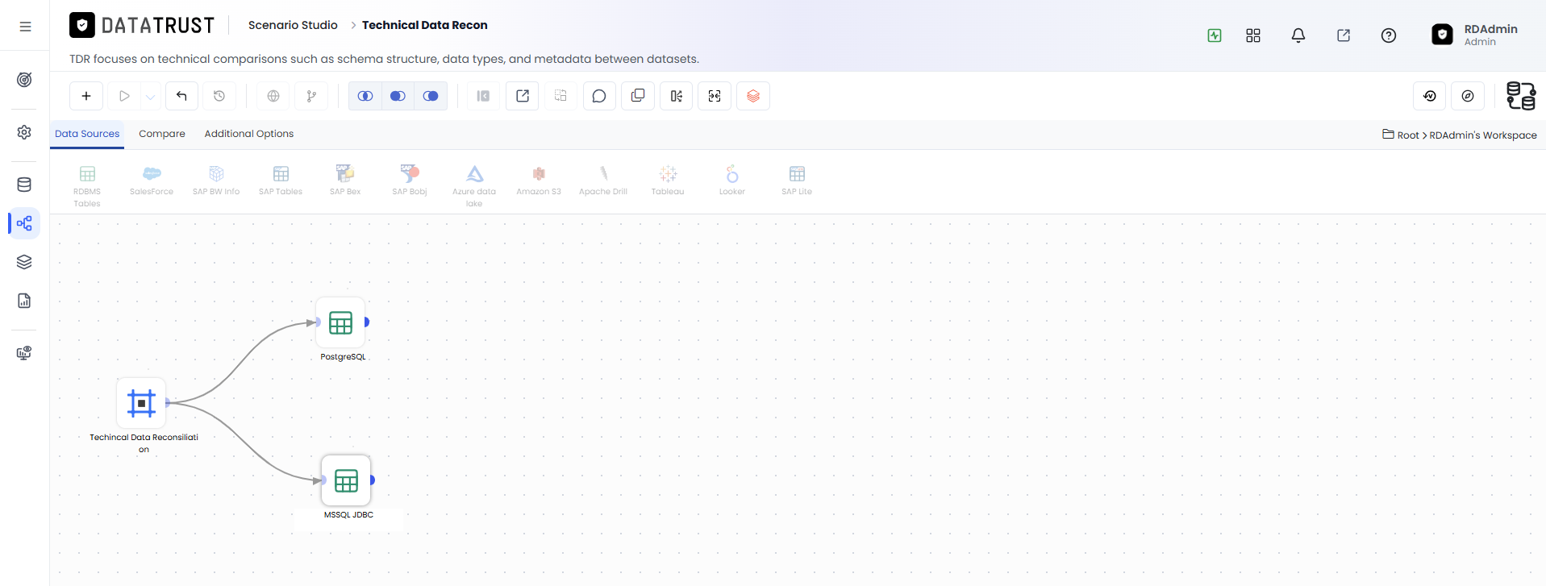The width and height of the screenshot is (1546, 586).
Task: Click the Root folder breadcrumb
Action: click(1401, 135)
